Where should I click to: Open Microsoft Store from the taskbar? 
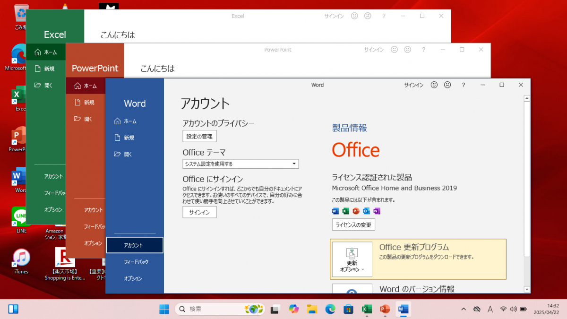(x=349, y=309)
